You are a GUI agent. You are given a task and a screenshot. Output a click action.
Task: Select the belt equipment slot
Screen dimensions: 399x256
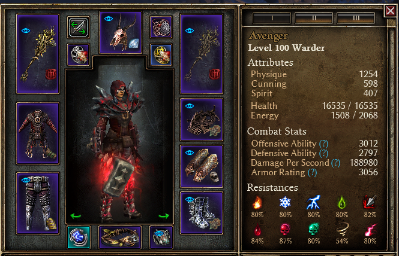(120, 237)
